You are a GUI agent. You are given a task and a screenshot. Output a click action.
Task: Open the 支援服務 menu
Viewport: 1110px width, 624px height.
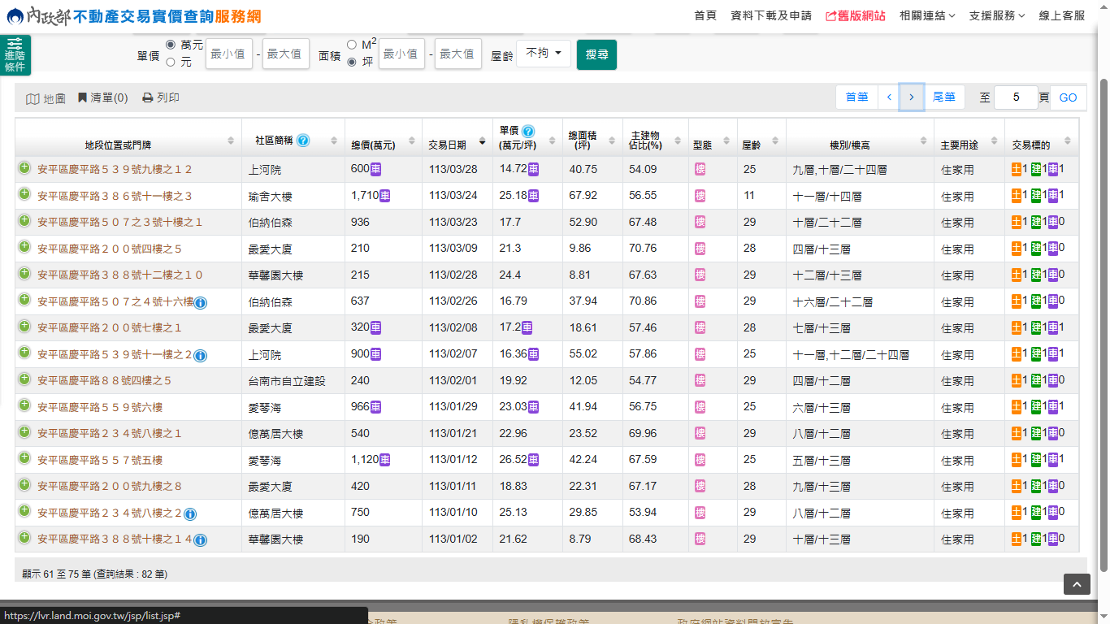point(997,15)
